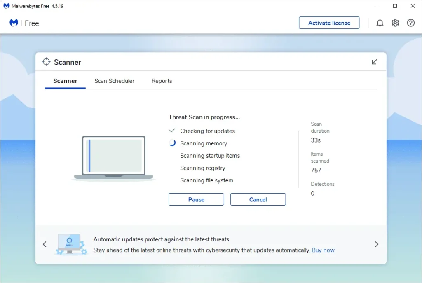Click the 'Scanning registry' text
This screenshot has width=422, height=283.
pyautogui.click(x=202, y=168)
